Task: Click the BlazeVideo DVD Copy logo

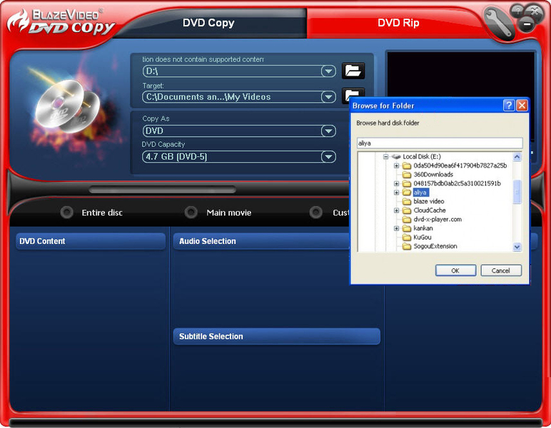Action: tap(61, 23)
